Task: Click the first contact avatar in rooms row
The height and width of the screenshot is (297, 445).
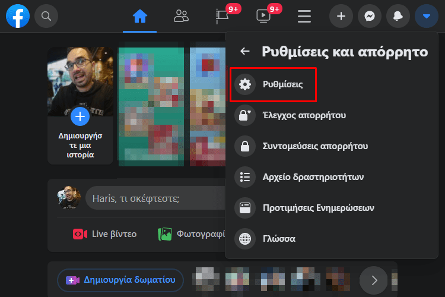Action: point(205,279)
